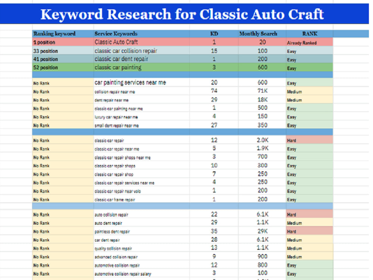Select the 'auto dent repair' cell
The height and width of the screenshot is (280, 373).
[x=142, y=223]
